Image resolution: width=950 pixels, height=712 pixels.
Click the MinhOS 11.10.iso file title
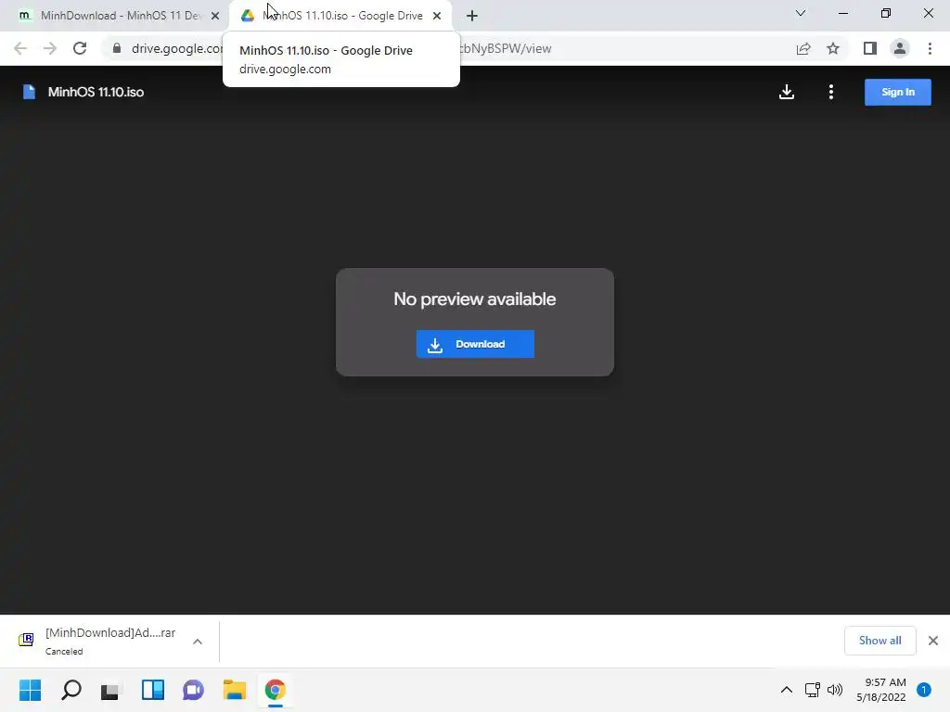(x=96, y=92)
